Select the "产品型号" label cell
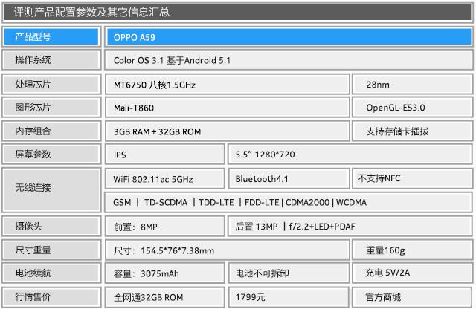This screenshot has height=309, width=476. [51, 36]
